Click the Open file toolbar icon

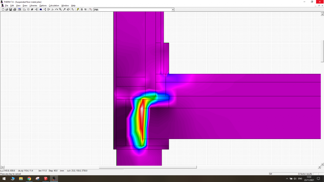coord(7,9)
